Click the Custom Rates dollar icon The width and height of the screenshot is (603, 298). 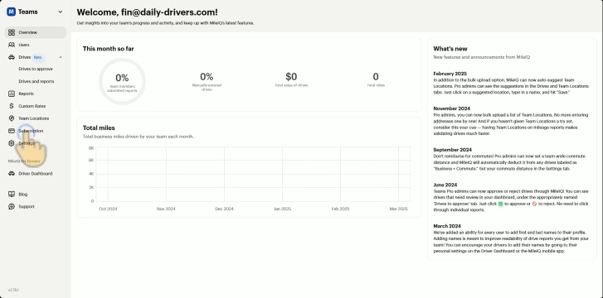coord(12,106)
